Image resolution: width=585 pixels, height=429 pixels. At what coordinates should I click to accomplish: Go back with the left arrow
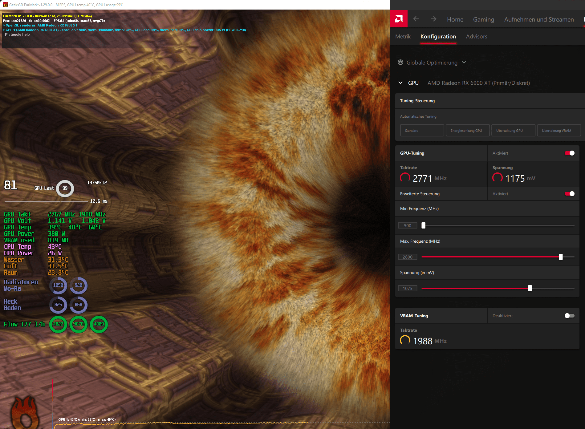(x=416, y=19)
